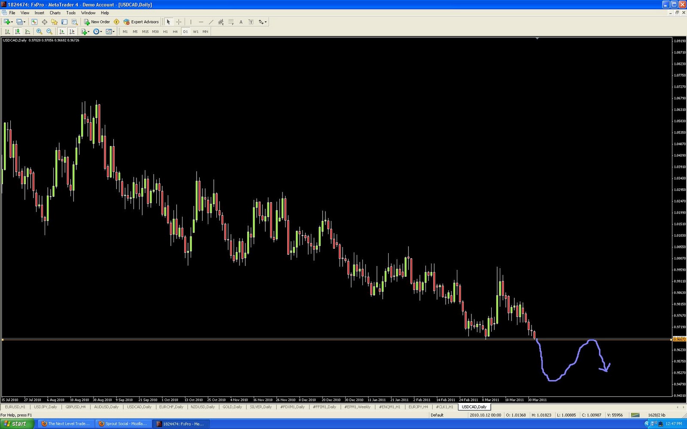Viewport: 687px width, 429px height.
Task: Click the Periods clock icon
Action: coord(96,31)
